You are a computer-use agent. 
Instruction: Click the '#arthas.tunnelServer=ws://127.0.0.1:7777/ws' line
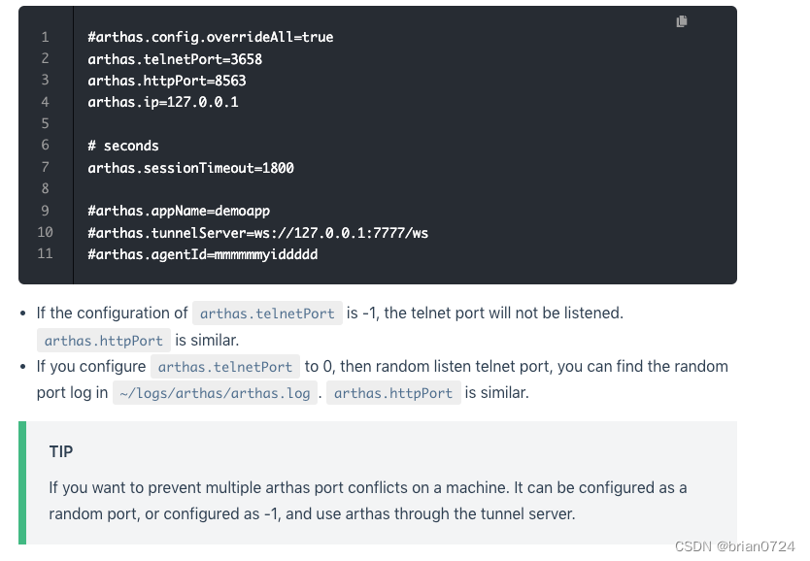tap(257, 233)
